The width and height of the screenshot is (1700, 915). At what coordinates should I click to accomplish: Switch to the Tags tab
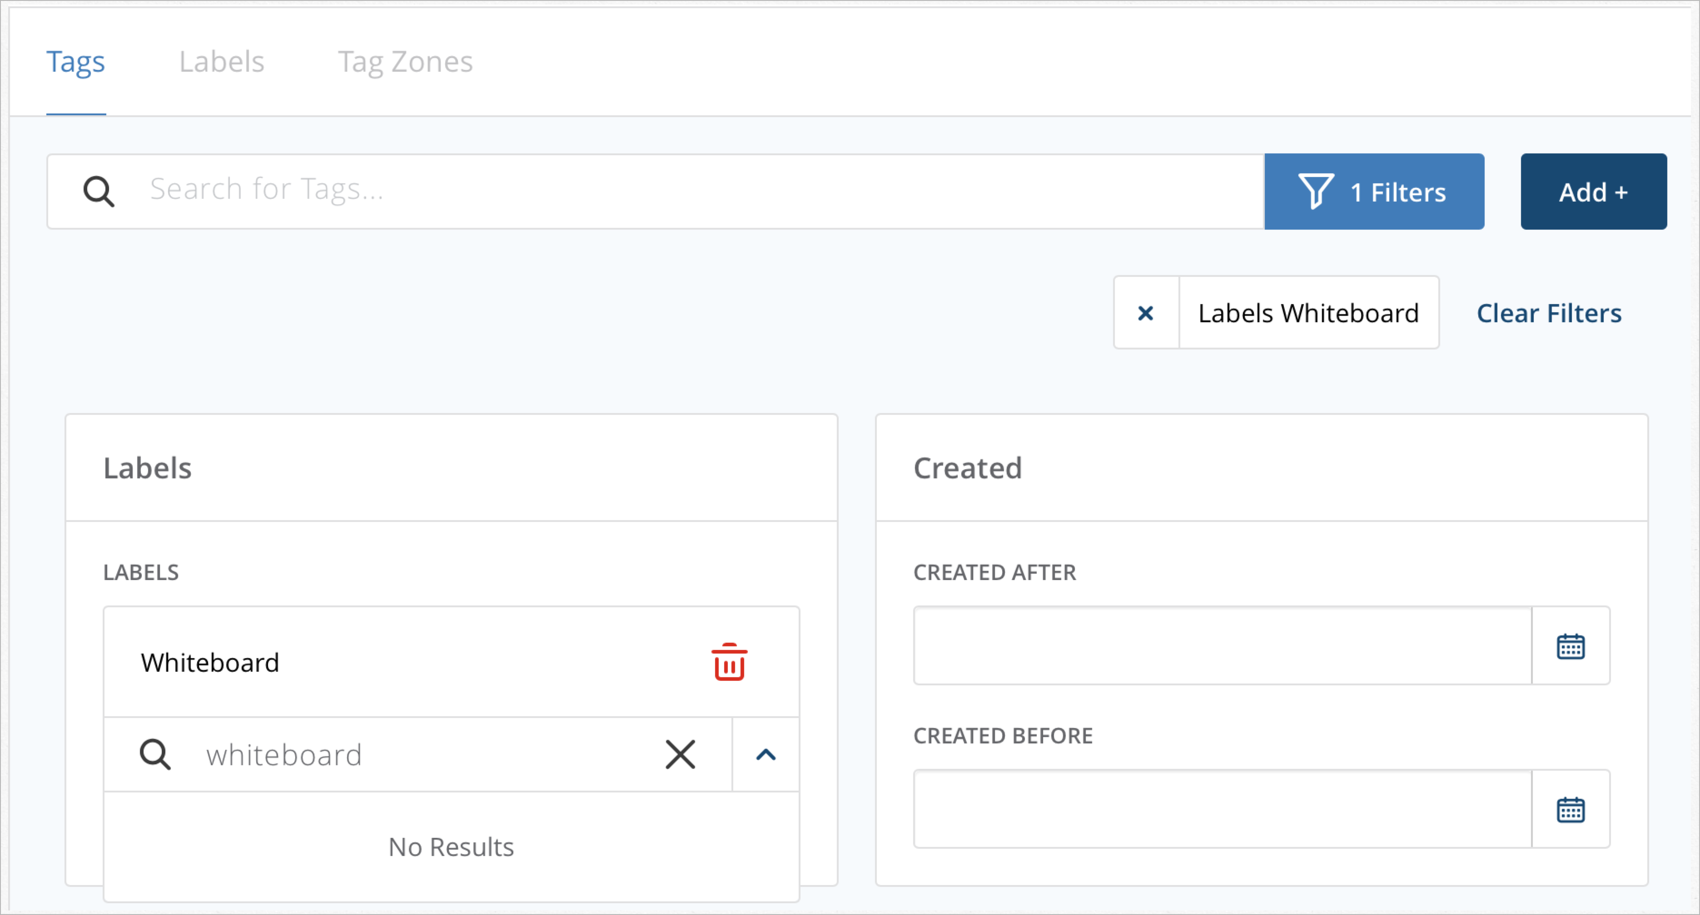click(x=75, y=62)
